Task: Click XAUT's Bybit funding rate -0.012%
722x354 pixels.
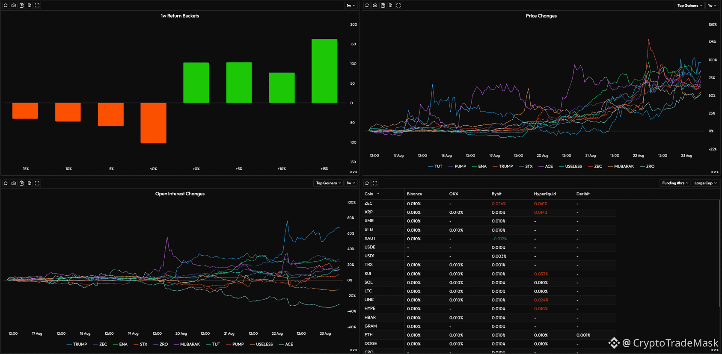Action: coord(499,239)
